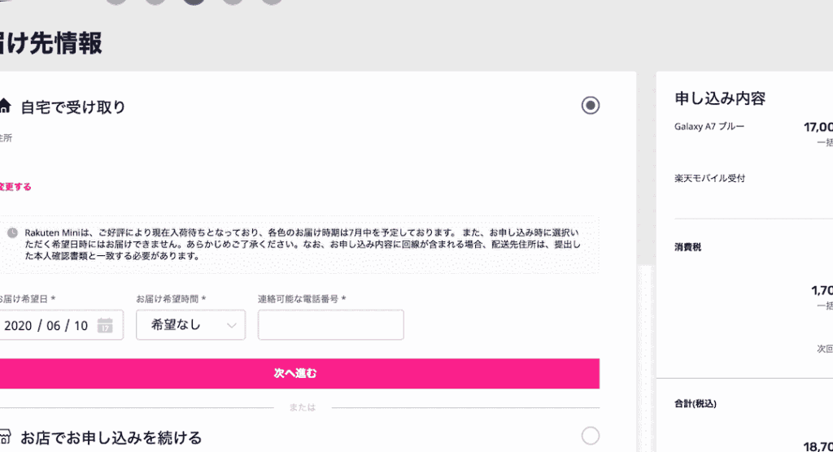Click the clock icon in the Rakuten Mini notice
Viewport: 833px width, 452px height.
pyautogui.click(x=13, y=233)
